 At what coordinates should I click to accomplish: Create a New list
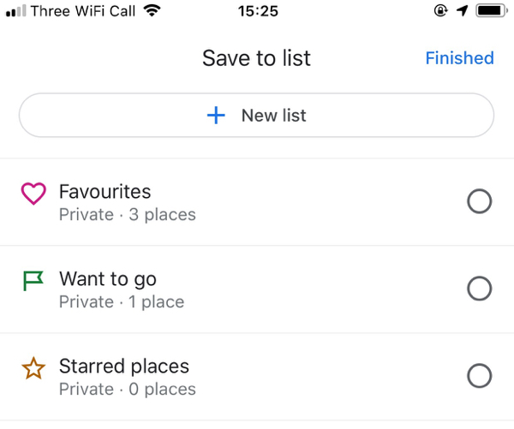257,116
